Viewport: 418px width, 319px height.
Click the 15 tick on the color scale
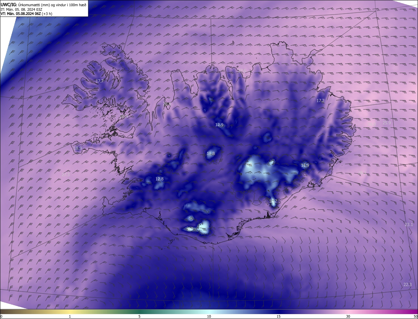279,316
